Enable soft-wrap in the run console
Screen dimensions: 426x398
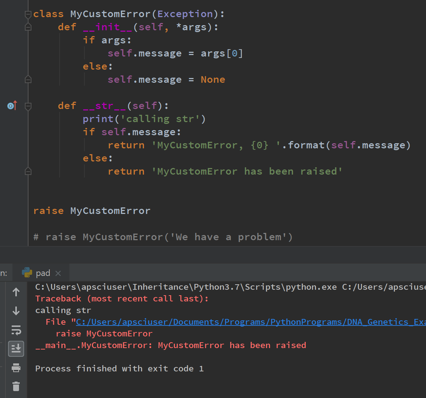[x=16, y=330]
